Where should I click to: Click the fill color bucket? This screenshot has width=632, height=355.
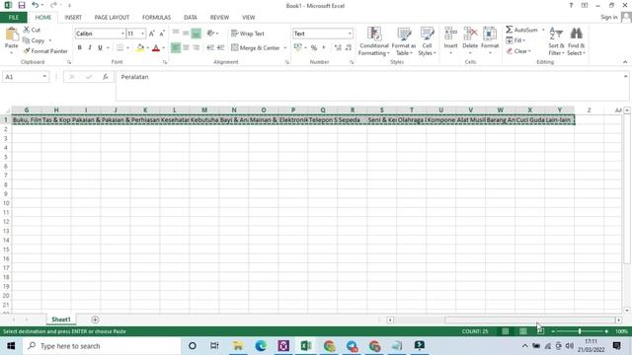coord(140,48)
